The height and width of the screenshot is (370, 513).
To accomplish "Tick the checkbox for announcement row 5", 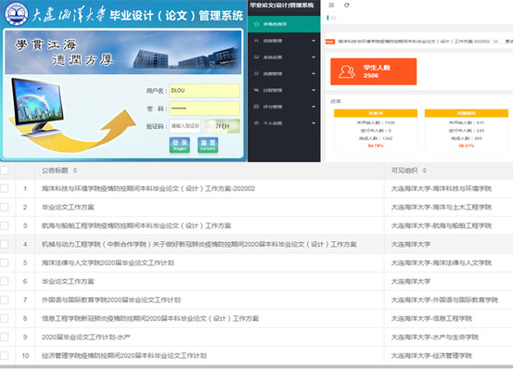I will pos(5,262).
